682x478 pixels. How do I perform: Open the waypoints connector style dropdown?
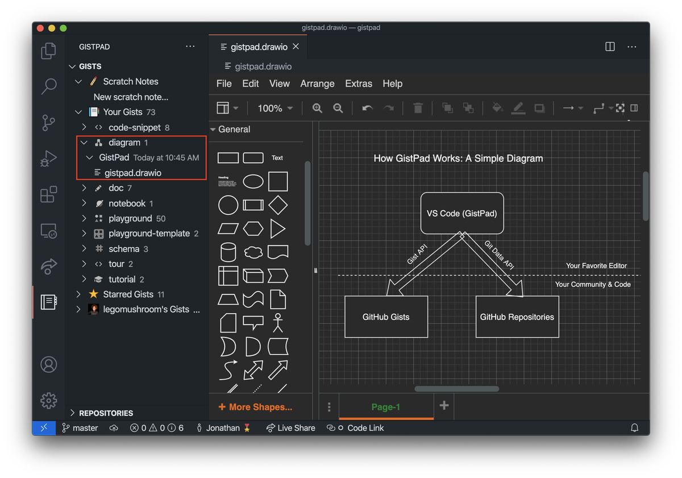(x=602, y=108)
